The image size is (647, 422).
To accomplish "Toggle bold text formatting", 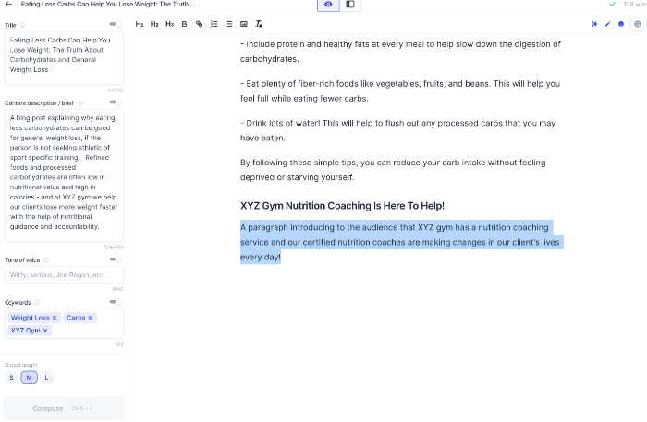I will coord(184,23).
